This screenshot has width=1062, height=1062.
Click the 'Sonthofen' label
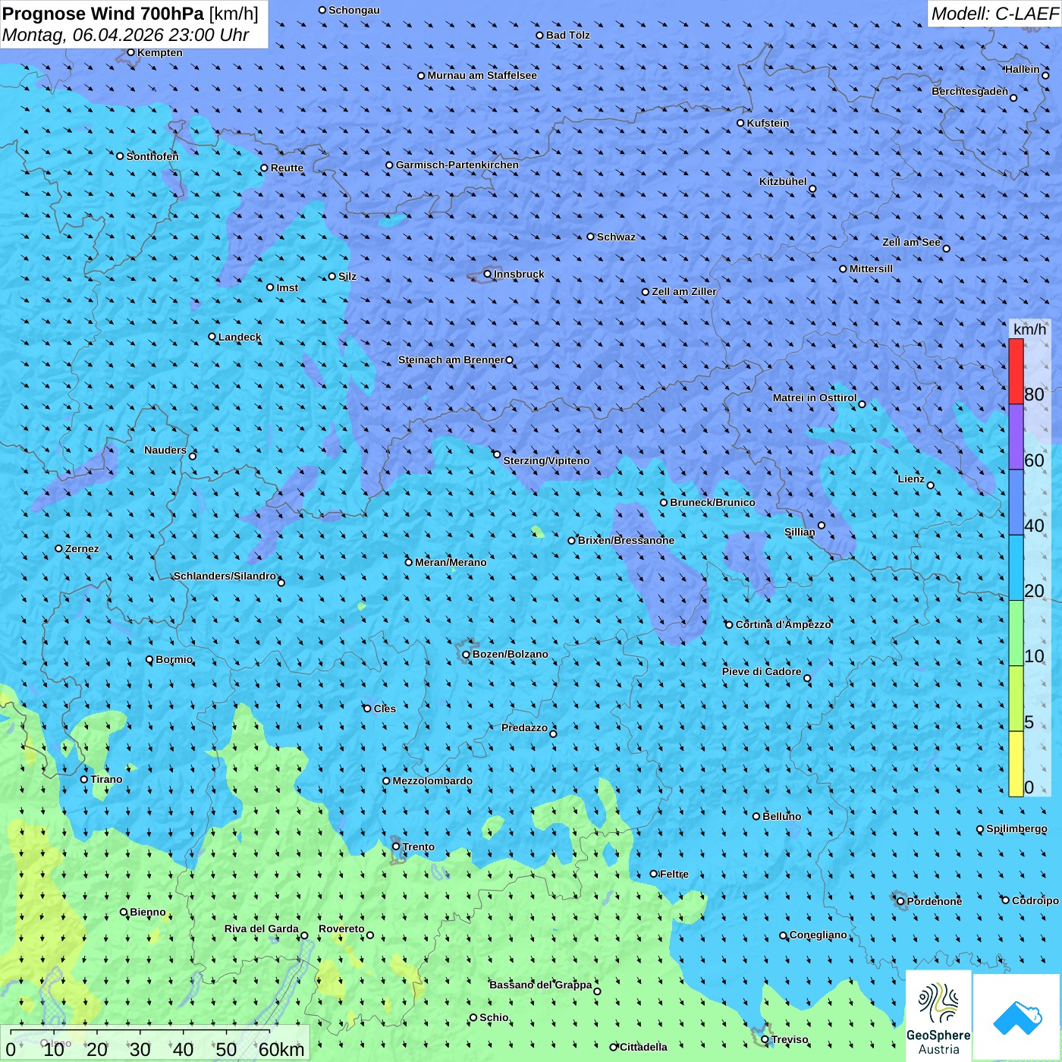152,156
